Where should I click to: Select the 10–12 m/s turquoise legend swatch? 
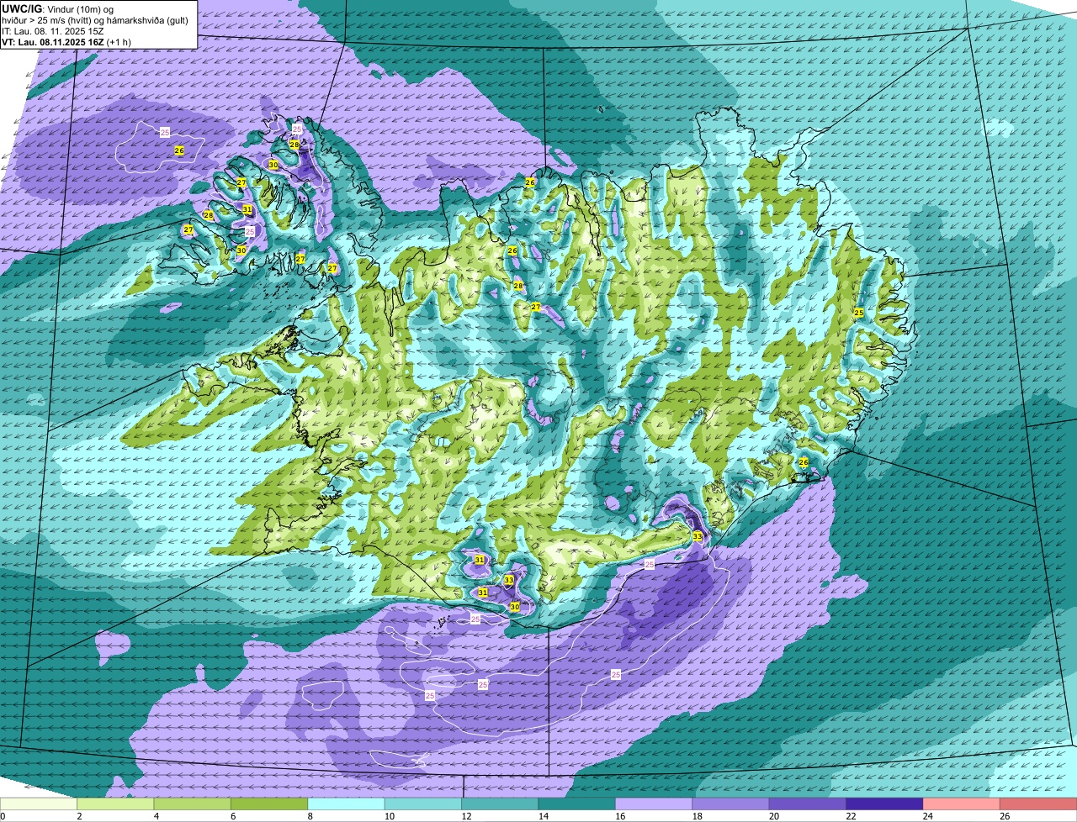[423, 804]
